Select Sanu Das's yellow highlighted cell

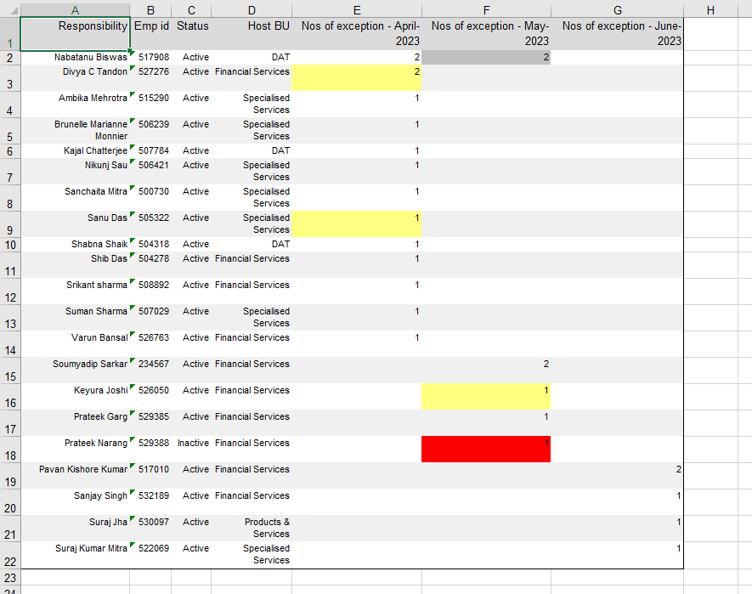point(357,223)
